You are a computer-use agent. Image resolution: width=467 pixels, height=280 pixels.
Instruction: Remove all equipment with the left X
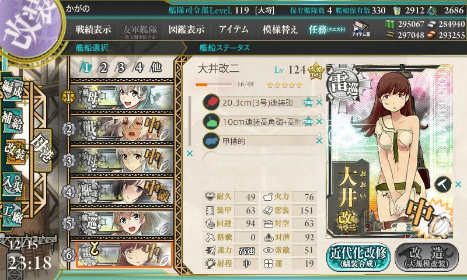click(190, 153)
